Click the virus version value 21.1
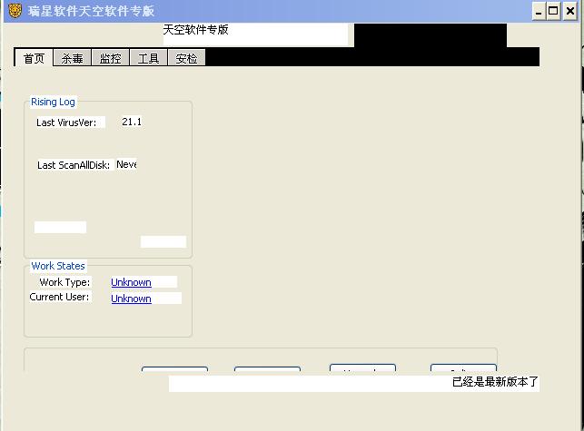Viewport: 584px width, 431px height. click(x=132, y=122)
